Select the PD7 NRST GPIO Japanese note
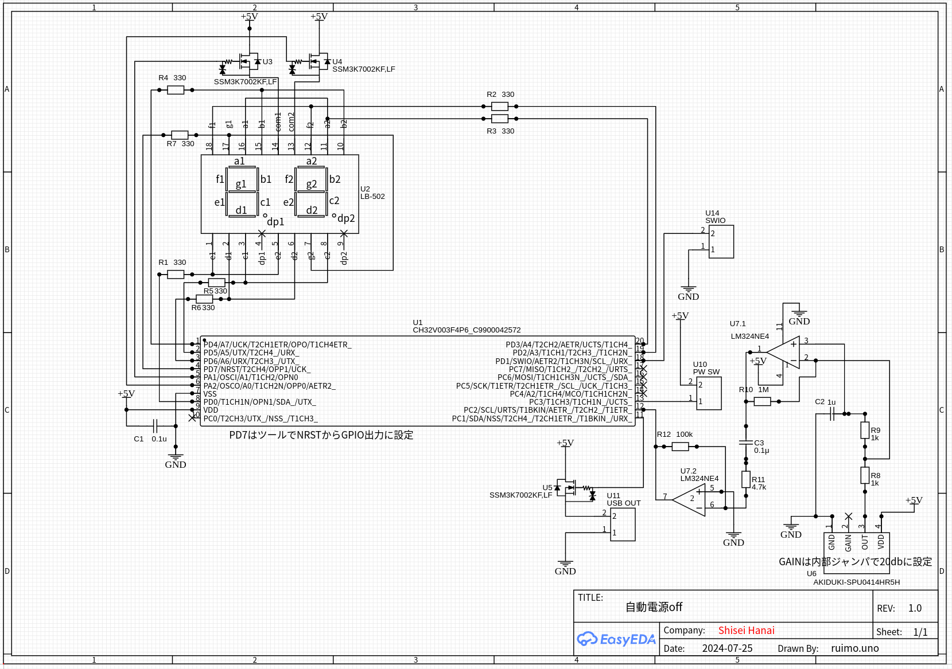 321,435
